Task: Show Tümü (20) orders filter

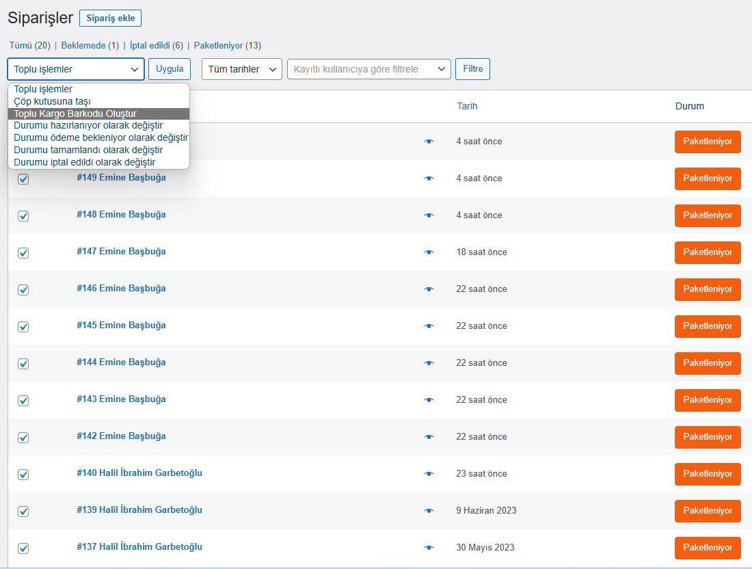Action: [29, 46]
